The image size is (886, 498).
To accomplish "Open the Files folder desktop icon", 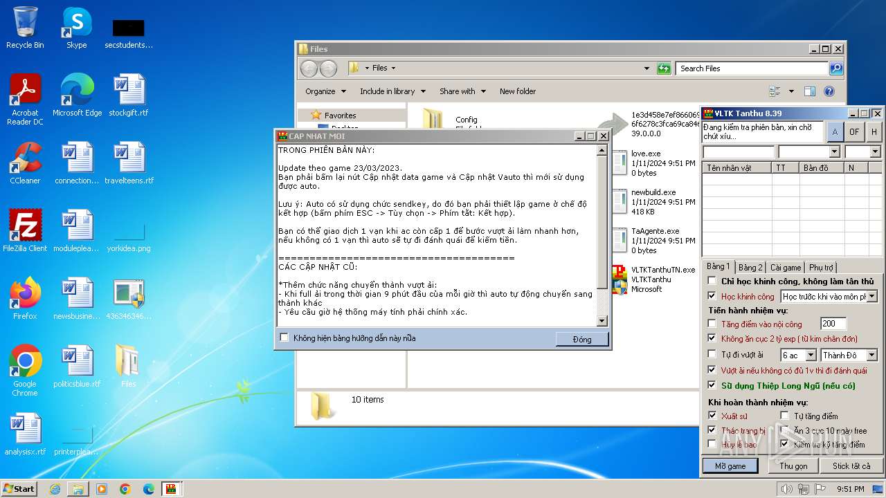I will click(129, 367).
